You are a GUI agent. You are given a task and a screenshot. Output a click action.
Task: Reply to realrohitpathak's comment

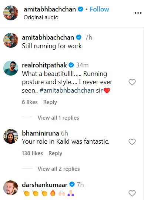50,102
